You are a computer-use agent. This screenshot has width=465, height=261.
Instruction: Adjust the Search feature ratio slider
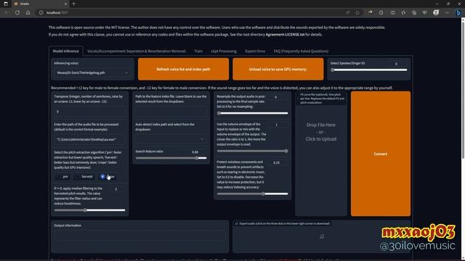(171, 158)
